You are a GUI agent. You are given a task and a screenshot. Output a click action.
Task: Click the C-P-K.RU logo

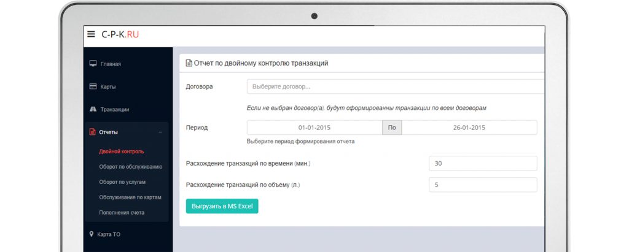tap(120, 34)
